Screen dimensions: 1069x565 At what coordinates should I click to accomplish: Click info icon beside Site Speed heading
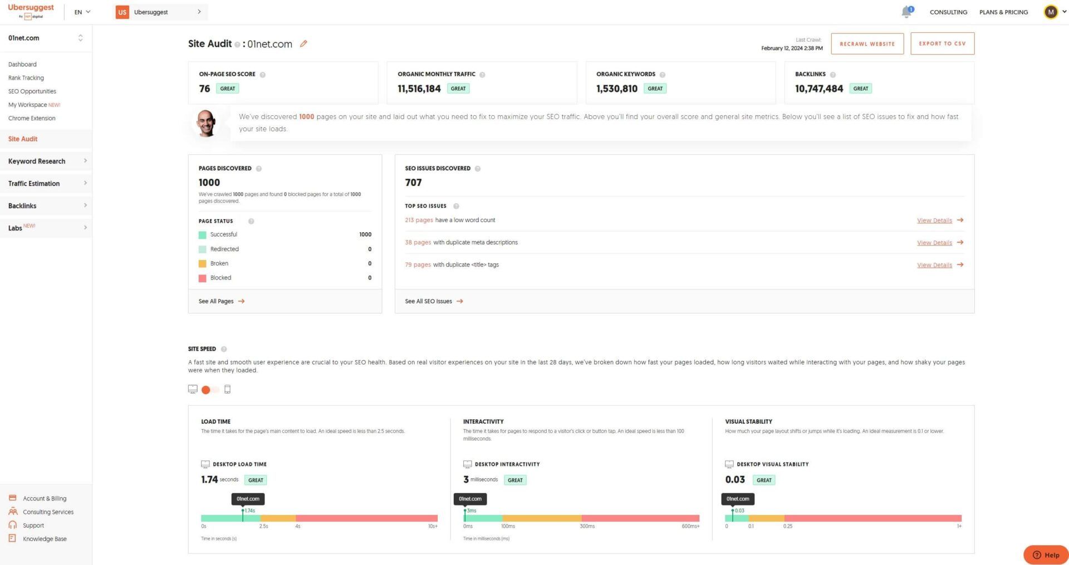coord(224,349)
